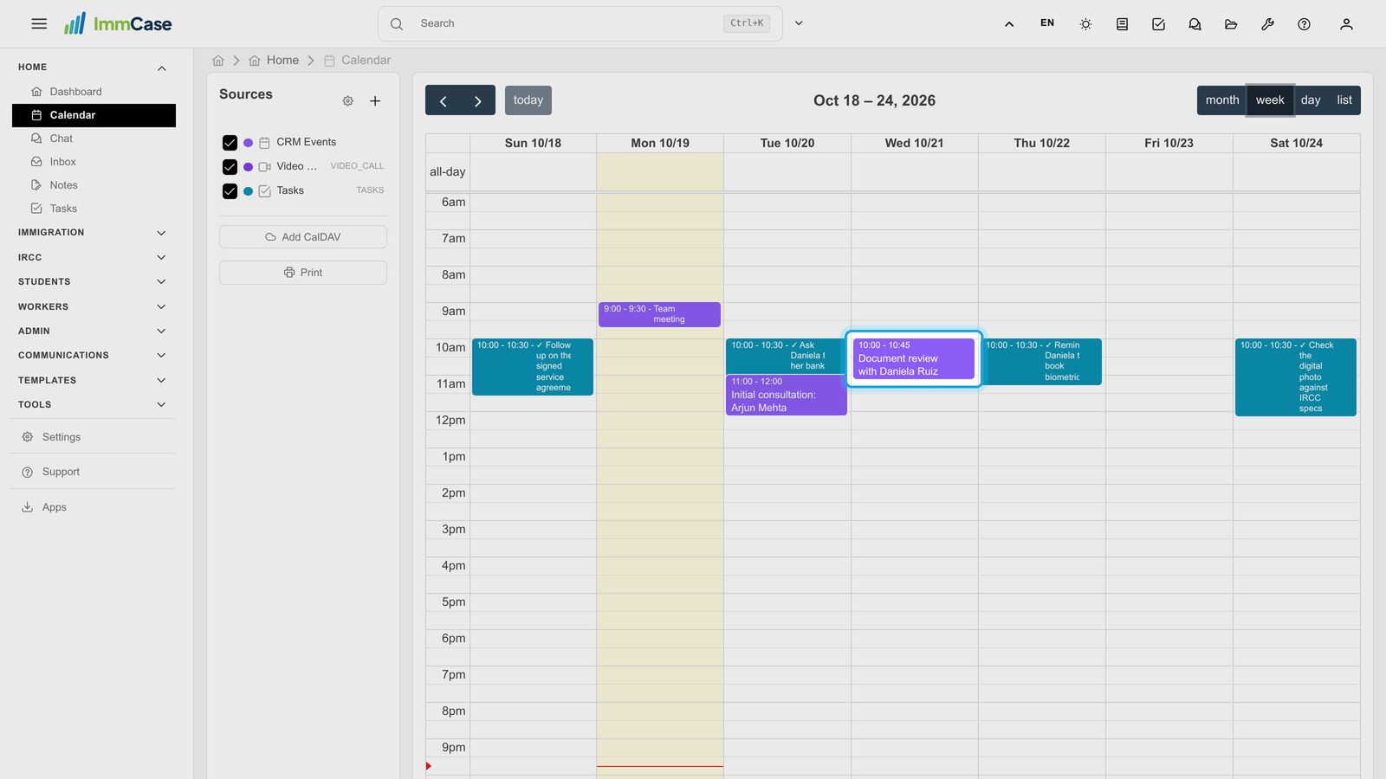
Task: Click the breadcrumb home icon
Action: [x=218, y=61]
